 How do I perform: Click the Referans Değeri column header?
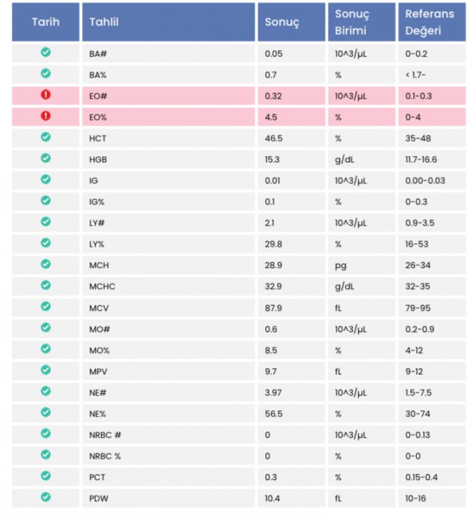point(432,22)
